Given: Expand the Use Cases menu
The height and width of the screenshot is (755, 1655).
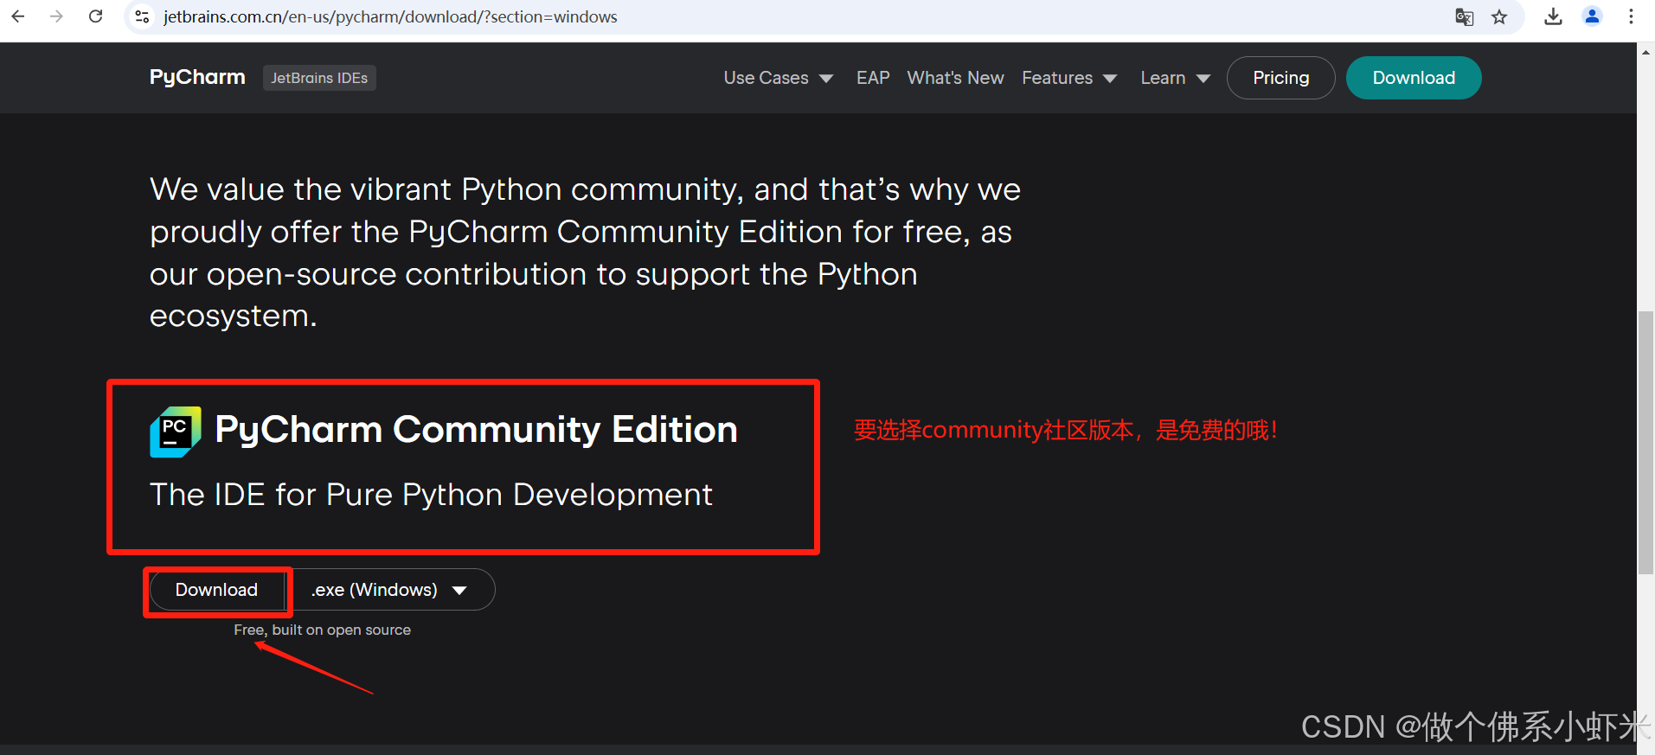Looking at the screenshot, I should tap(778, 78).
